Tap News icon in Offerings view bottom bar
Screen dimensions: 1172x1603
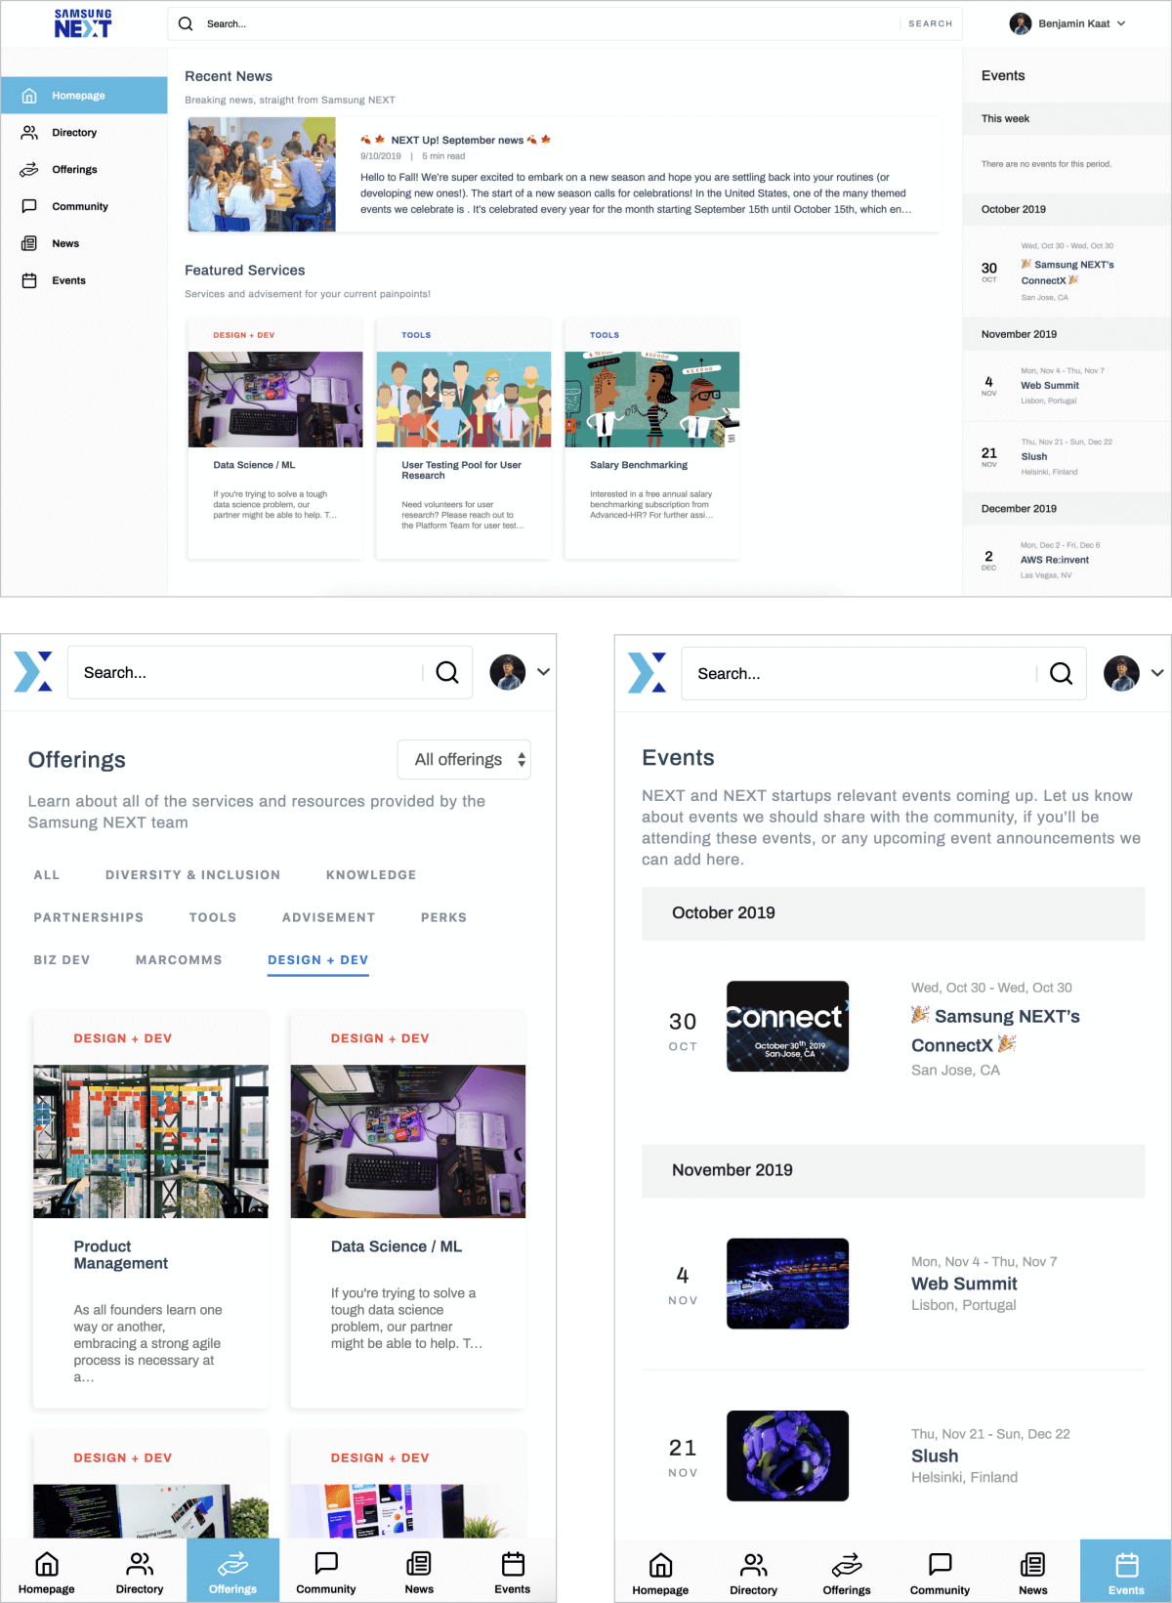(x=419, y=1564)
